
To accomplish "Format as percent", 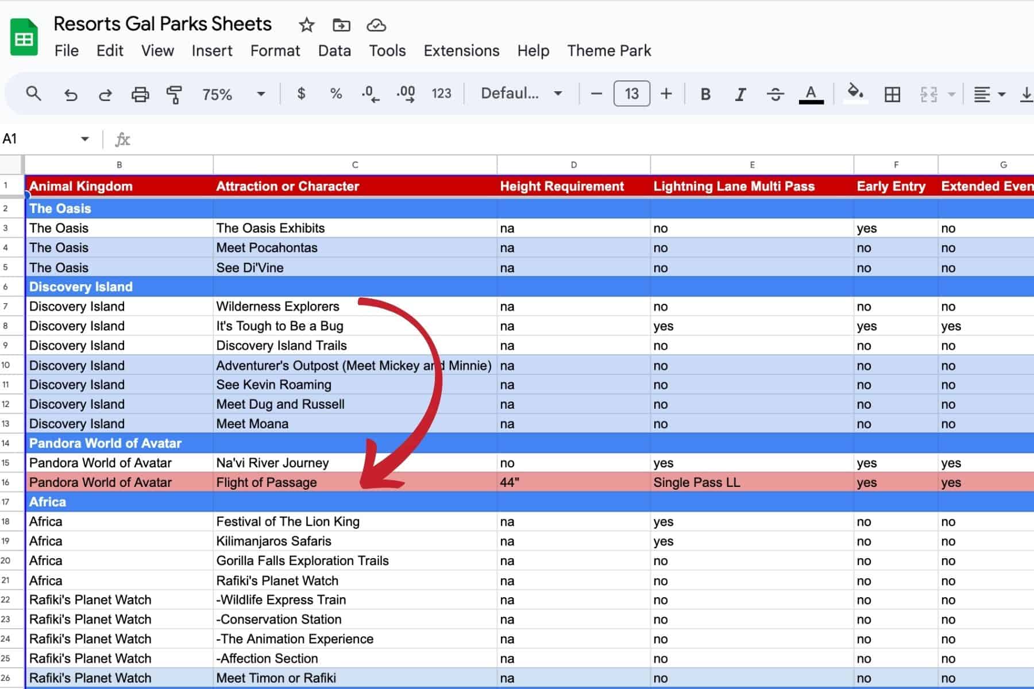I will coord(336,94).
